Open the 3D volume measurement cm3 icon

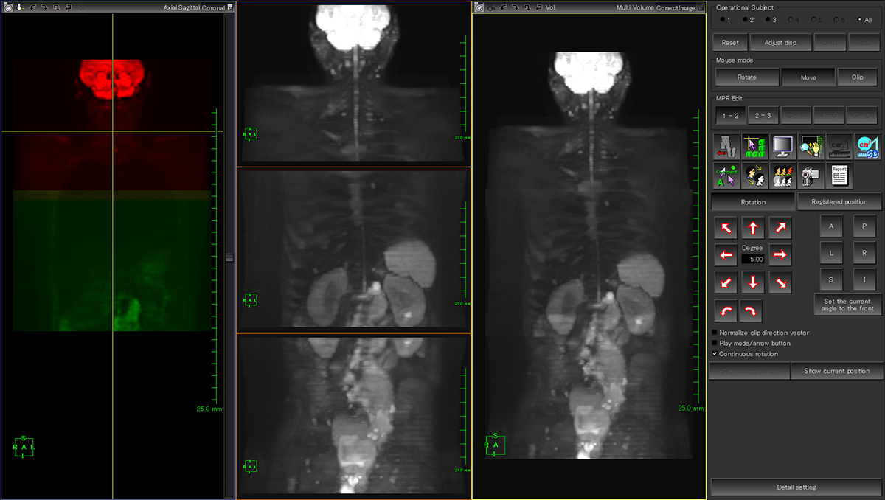click(x=867, y=147)
